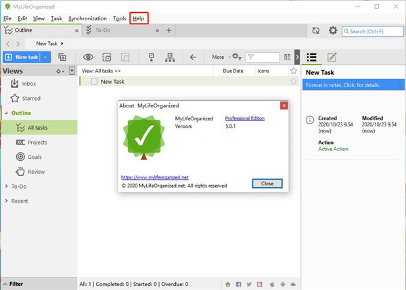
Task: Select the Projects view
Action: (37, 142)
